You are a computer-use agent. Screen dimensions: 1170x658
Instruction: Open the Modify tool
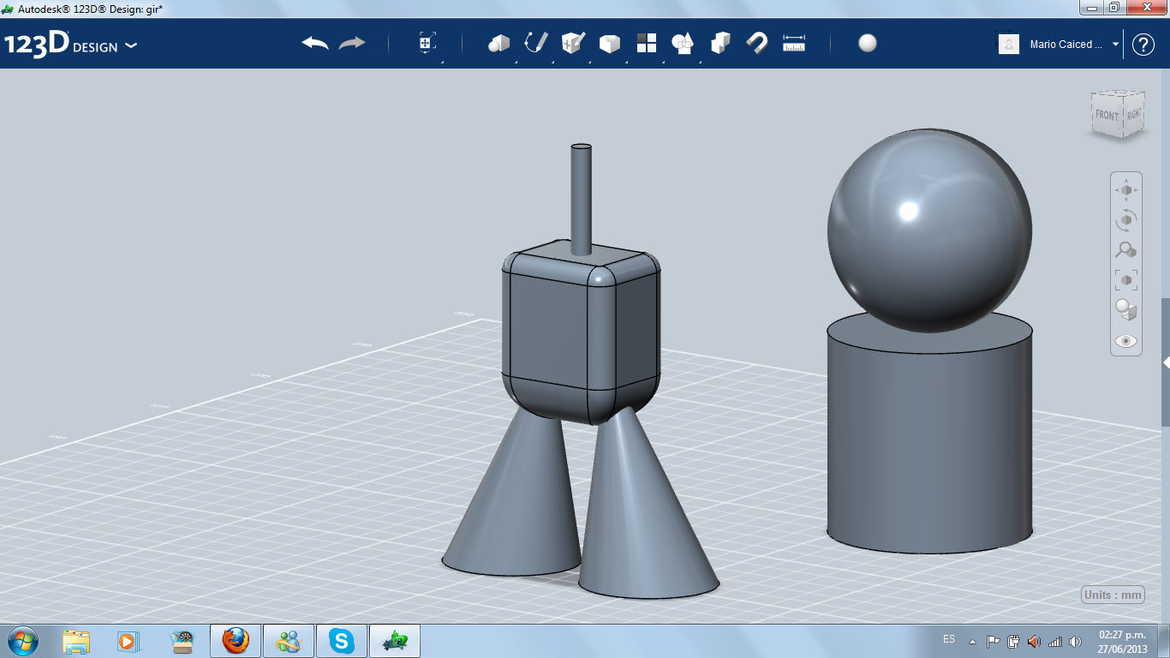click(x=609, y=44)
